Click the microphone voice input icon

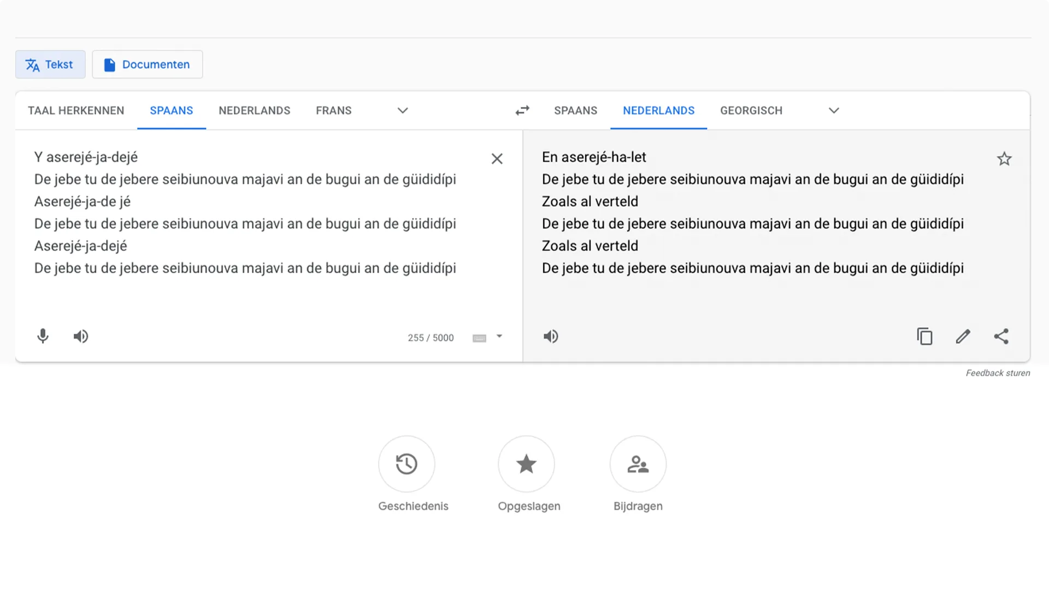[x=43, y=336]
